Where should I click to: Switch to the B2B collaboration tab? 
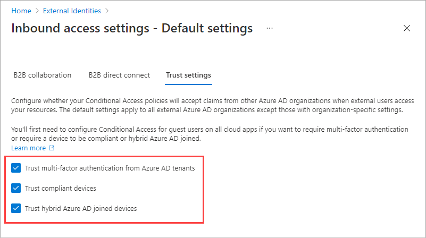click(x=43, y=75)
